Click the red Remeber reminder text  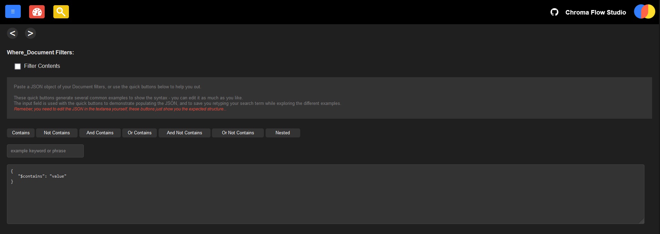(x=120, y=109)
